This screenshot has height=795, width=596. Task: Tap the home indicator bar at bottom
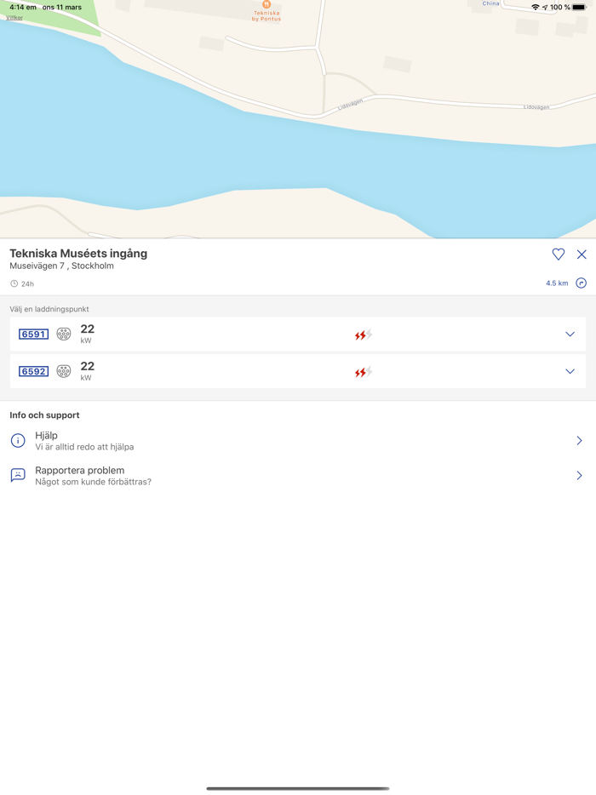[298, 788]
